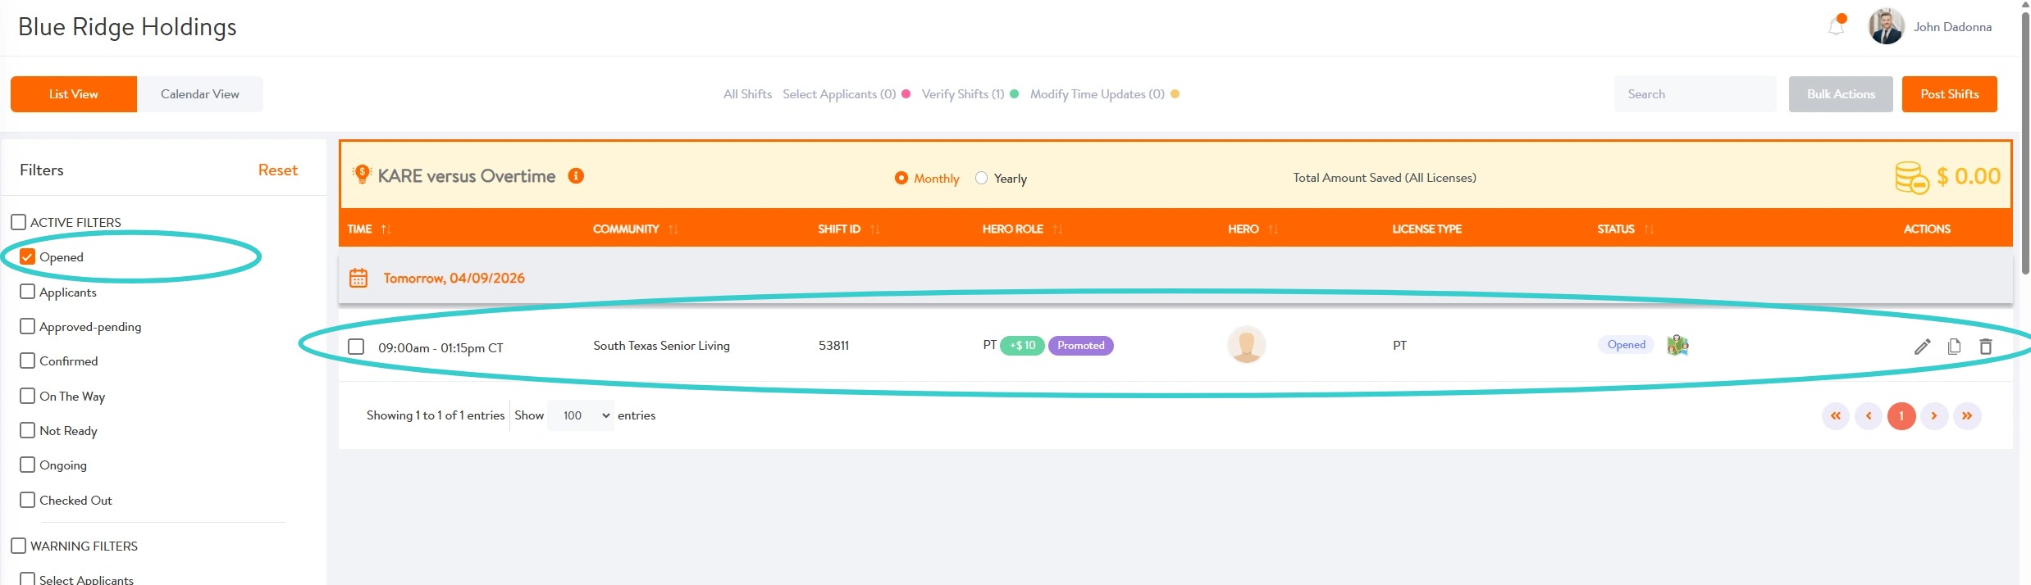Open All Shifts tab
The image size is (2031, 585).
747,94
